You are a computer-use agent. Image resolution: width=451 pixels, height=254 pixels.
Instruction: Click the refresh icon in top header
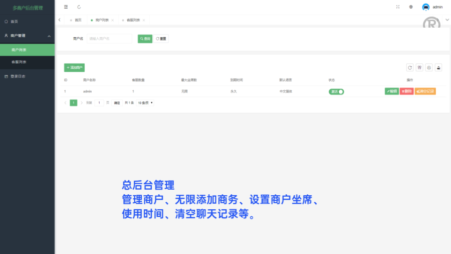pyautogui.click(x=79, y=7)
